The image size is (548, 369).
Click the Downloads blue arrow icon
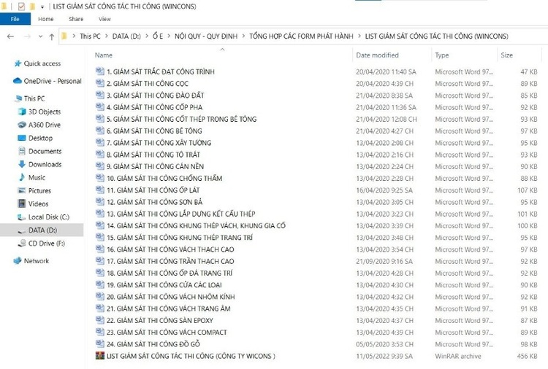tap(22, 164)
